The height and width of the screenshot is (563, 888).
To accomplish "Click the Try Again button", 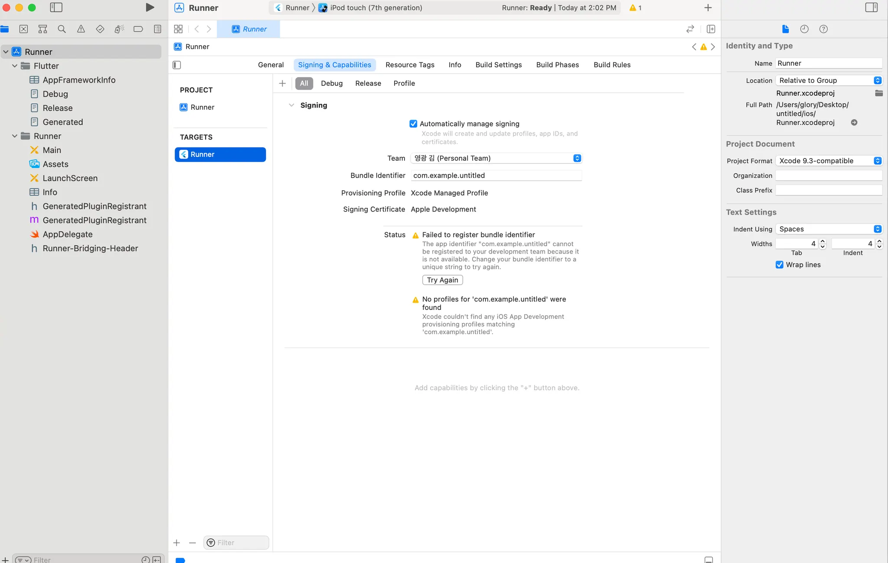I will pyautogui.click(x=442, y=280).
